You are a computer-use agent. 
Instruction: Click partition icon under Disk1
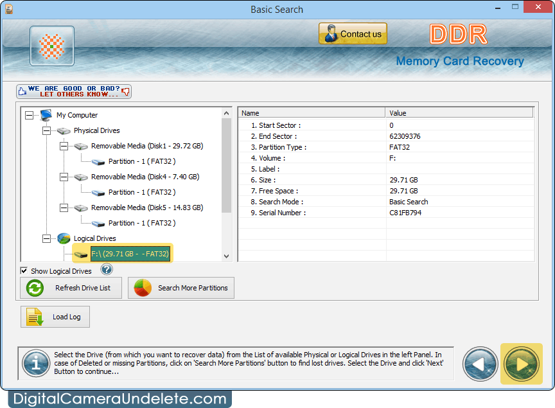(98, 162)
